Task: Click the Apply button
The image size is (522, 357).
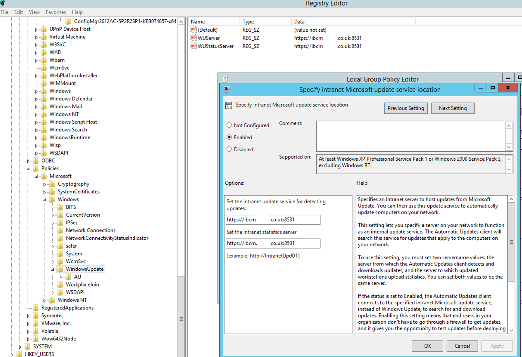Action: [497, 346]
